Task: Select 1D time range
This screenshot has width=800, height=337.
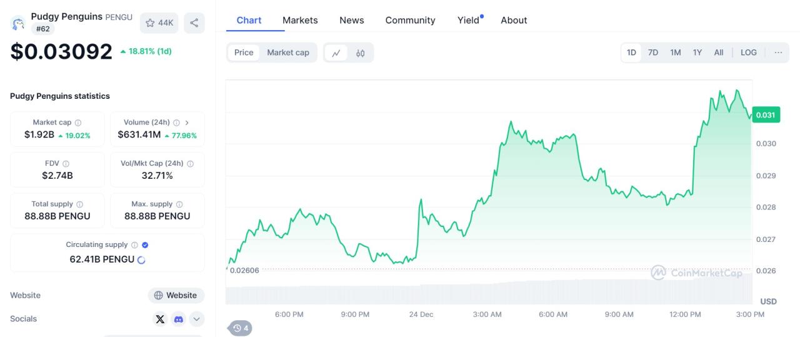Action: (631, 53)
